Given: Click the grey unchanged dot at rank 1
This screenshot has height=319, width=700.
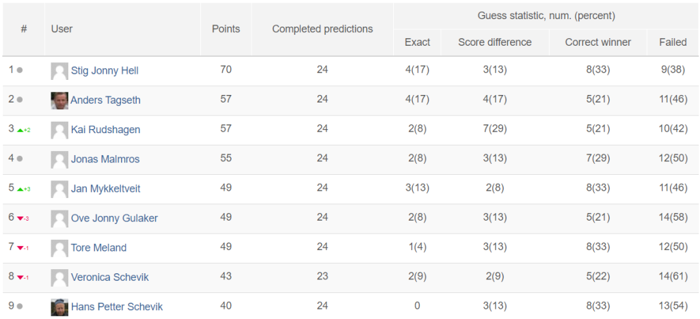Looking at the screenshot, I should click(20, 70).
